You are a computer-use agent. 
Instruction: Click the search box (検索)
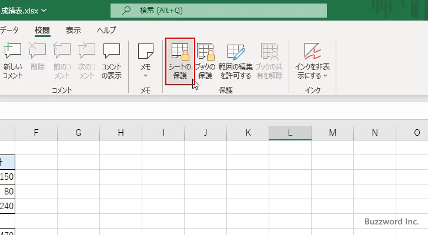(218, 11)
